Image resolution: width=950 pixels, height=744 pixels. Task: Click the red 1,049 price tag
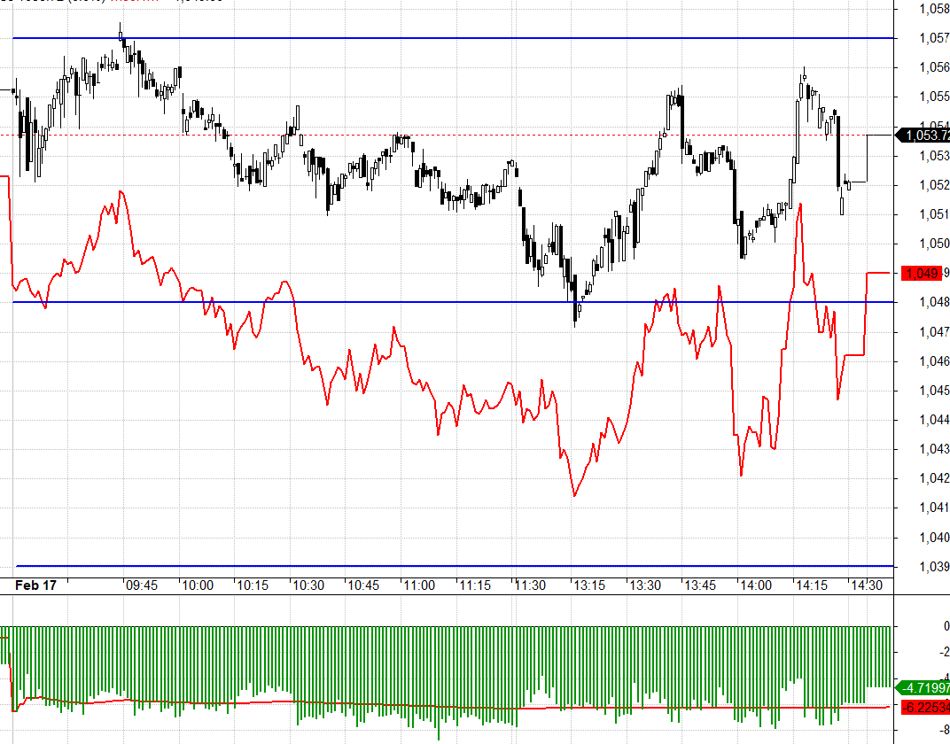(922, 274)
